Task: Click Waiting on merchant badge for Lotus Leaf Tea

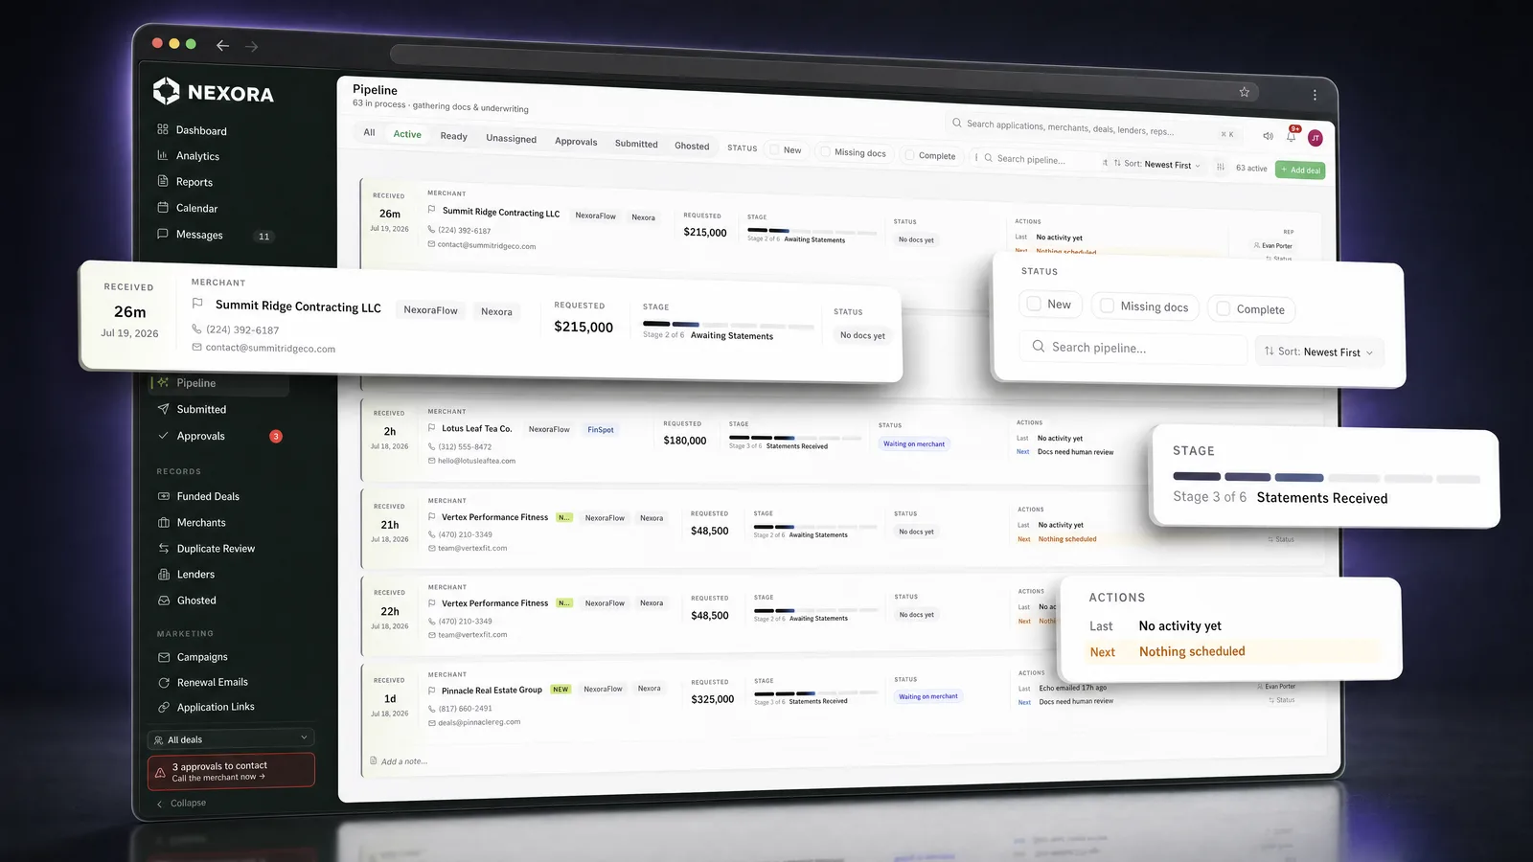Action: point(914,443)
